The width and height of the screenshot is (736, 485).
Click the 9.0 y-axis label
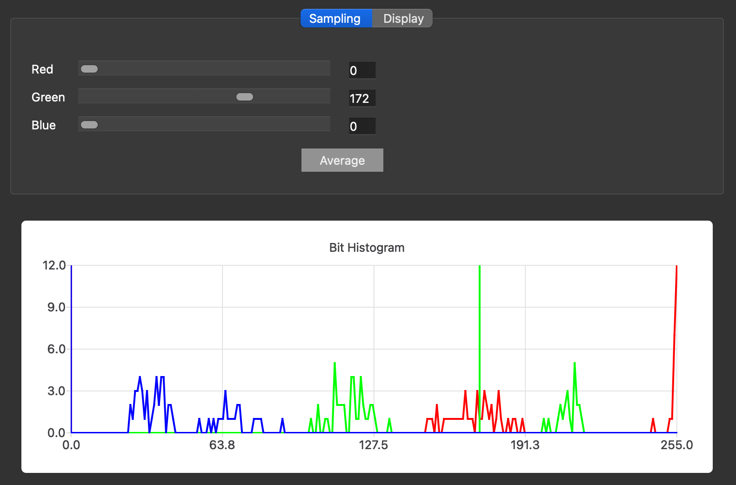click(x=56, y=307)
